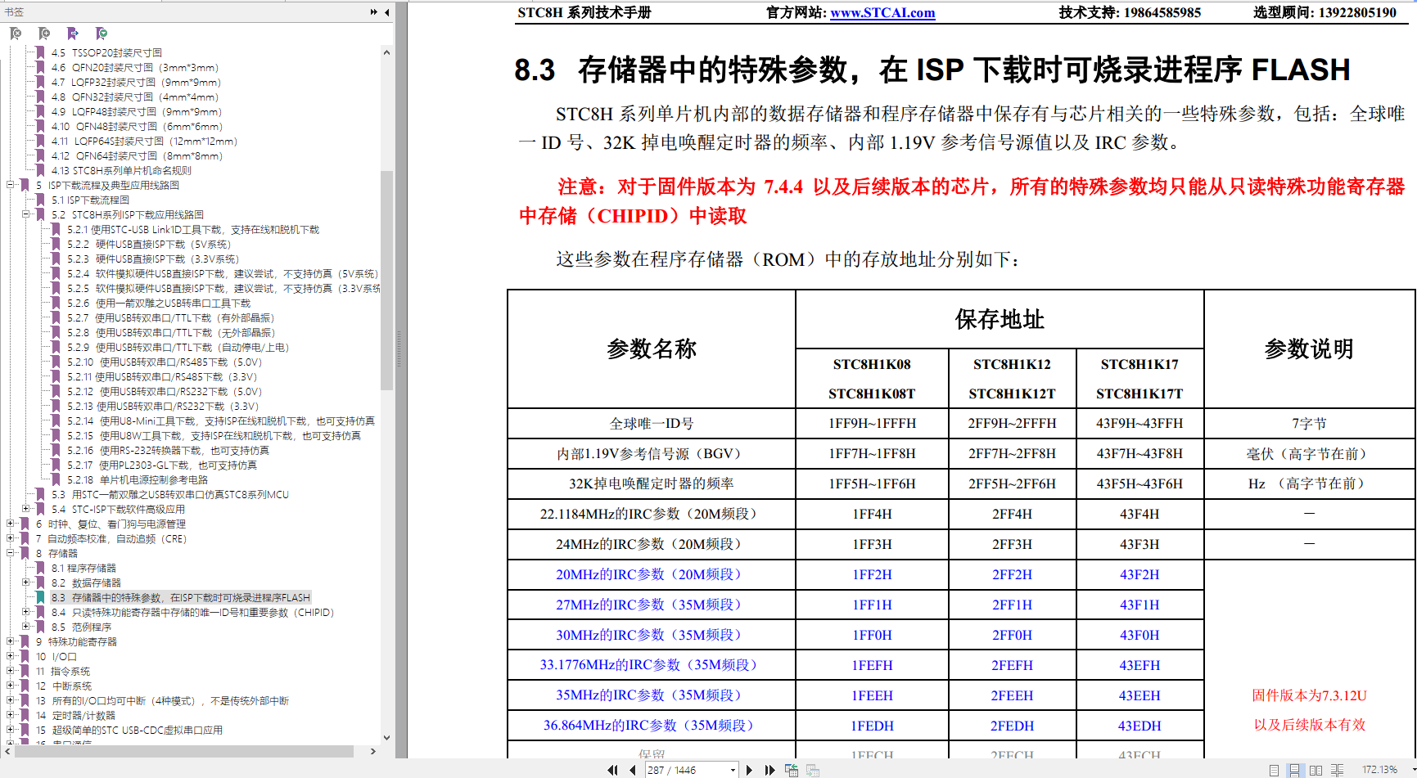Image resolution: width=1417 pixels, height=778 pixels.
Task: Expand chapter 7 自动频率校准 bookmark node
Action: click(x=11, y=538)
